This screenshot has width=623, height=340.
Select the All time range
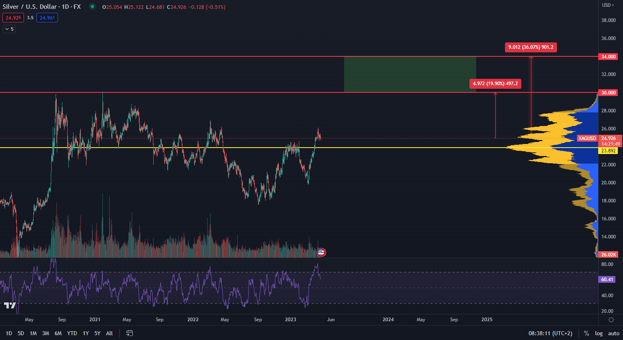pos(109,333)
